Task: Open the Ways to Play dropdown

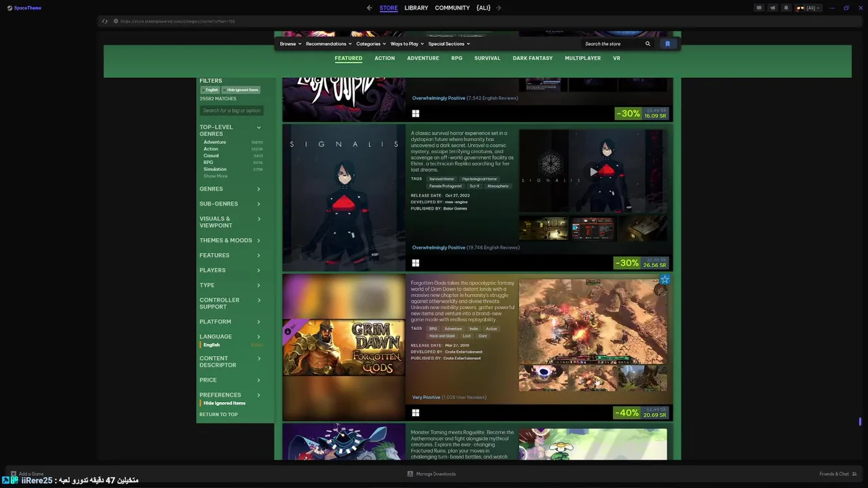Action: point(407,44)
